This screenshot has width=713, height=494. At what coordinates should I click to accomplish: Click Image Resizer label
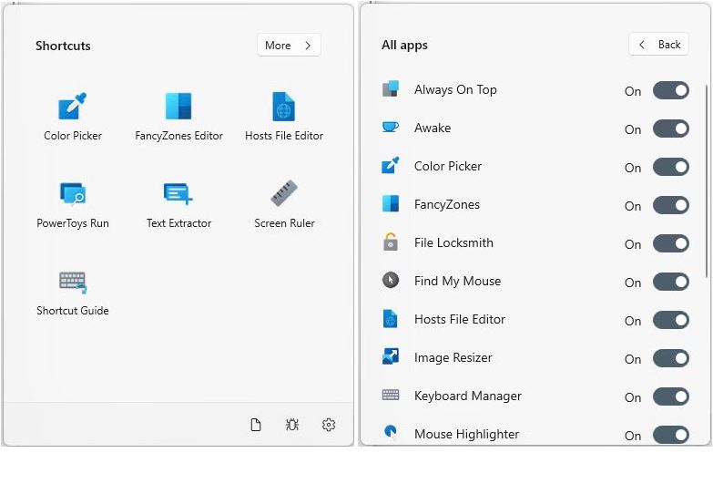(453, 358)
